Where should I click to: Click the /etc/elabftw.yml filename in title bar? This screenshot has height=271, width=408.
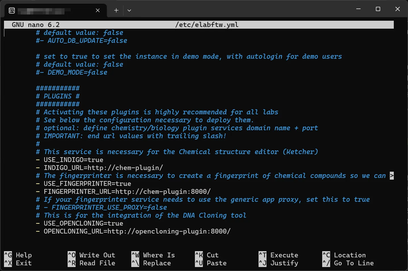pyautogui.click(x=207, y=25)
